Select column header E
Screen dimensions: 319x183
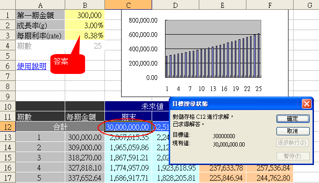pyautogui.click(x=222, y=5)
